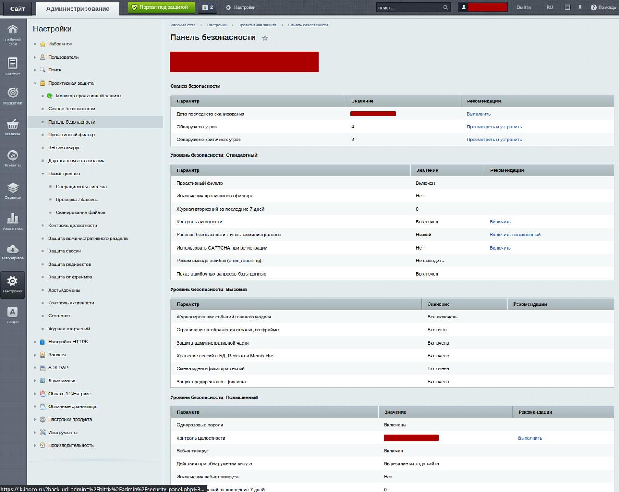Image resolution: width=619 pixels, height=492 pixels.
Task: Open the Клиенты 24 icon
Action: click(13, 158)
